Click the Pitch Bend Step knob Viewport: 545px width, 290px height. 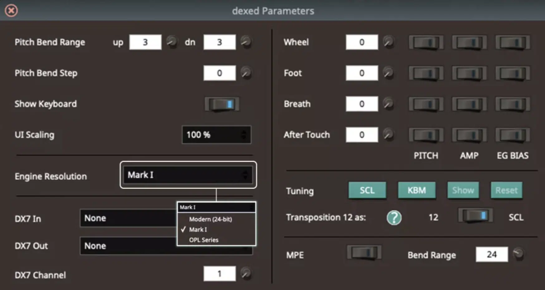(246, 73)
